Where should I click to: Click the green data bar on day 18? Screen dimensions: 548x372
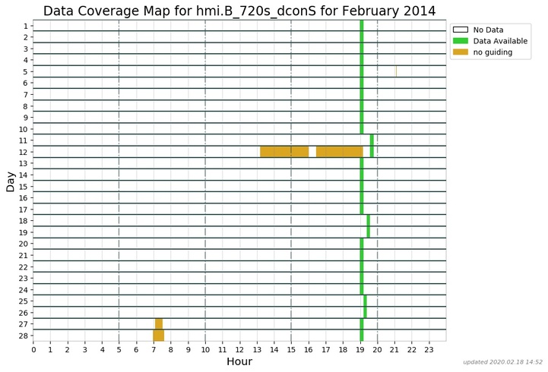point(369,221)
